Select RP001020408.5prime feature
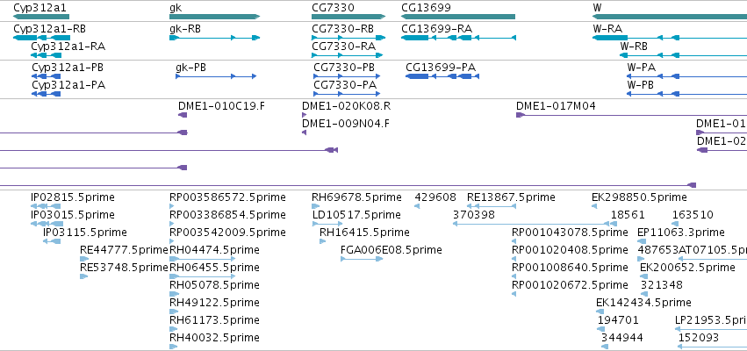The height and width of the screenshot is (351, 747). 514,259
